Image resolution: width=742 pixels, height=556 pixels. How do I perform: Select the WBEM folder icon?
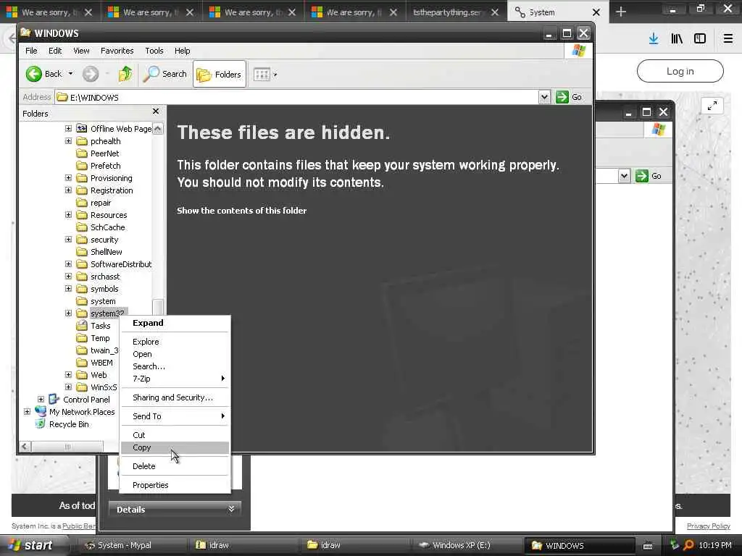pyautogui.click(x=82, y=362)
